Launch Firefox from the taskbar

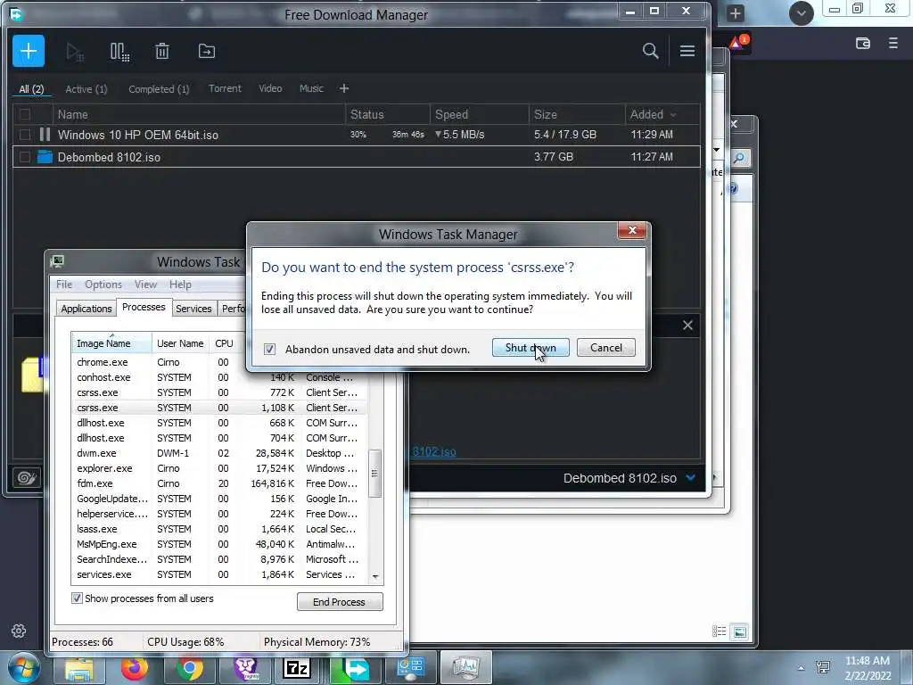(135, 668)
